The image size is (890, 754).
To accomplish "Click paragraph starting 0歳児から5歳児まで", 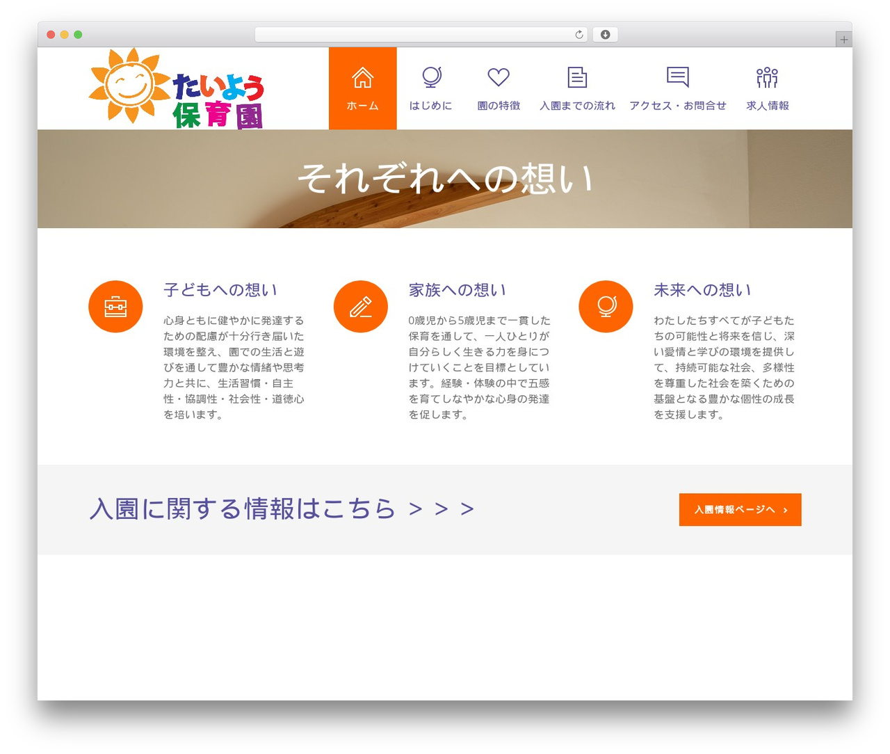I will click(479, 367).
